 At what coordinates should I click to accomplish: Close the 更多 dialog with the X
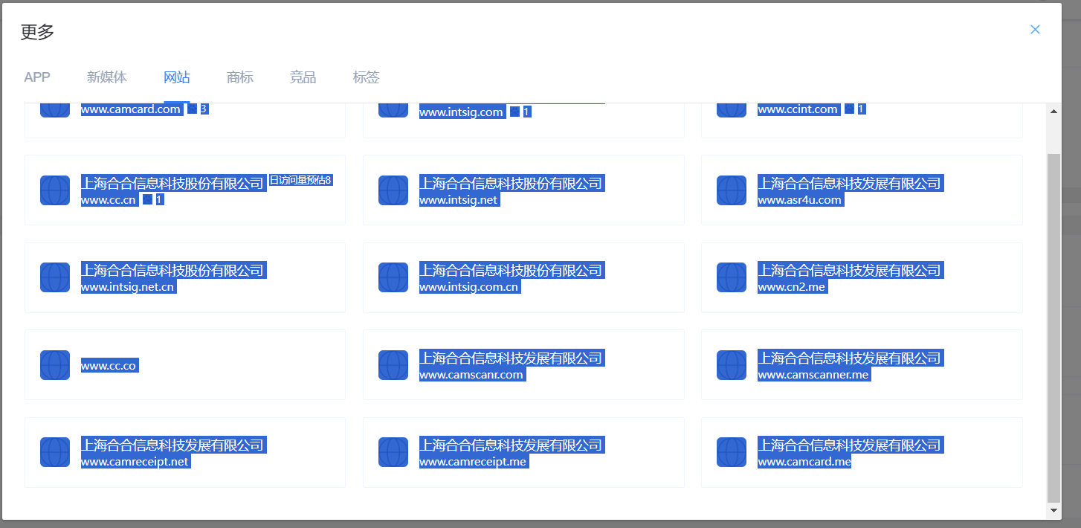tap(1035, 30)
